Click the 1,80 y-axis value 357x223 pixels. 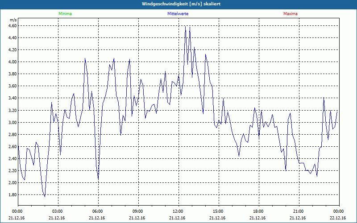[x=13, y=195]
